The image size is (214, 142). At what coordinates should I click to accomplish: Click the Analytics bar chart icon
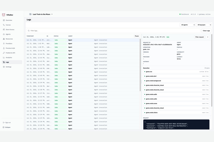pos(4,57)
